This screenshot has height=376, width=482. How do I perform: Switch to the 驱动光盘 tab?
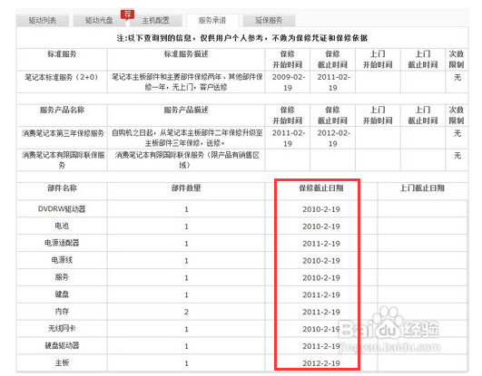coord(99,21)
